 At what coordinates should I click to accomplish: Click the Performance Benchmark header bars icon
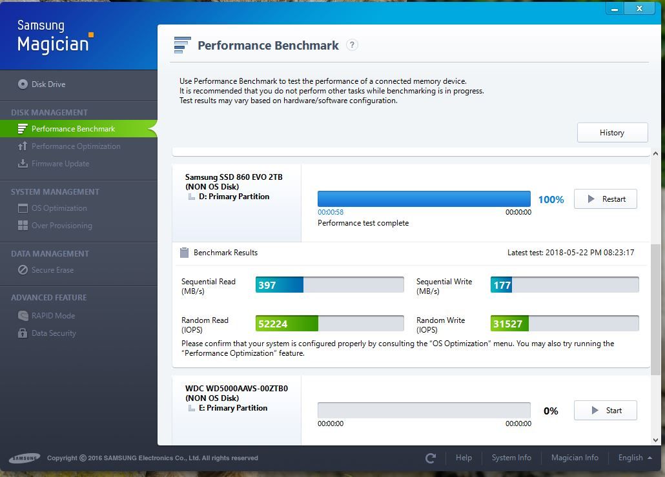pyautogui.click(x=182, y=45)
